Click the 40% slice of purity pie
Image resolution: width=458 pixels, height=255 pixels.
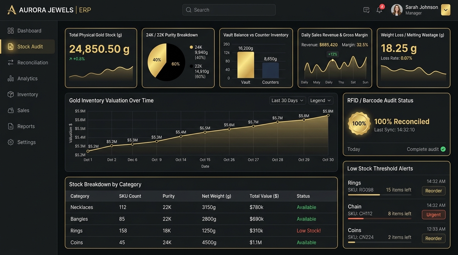(156, 60)
